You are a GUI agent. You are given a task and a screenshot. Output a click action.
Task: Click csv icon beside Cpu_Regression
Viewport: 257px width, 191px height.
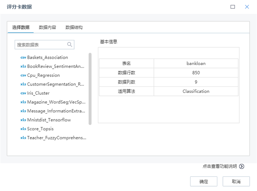(x=23, y=75)
